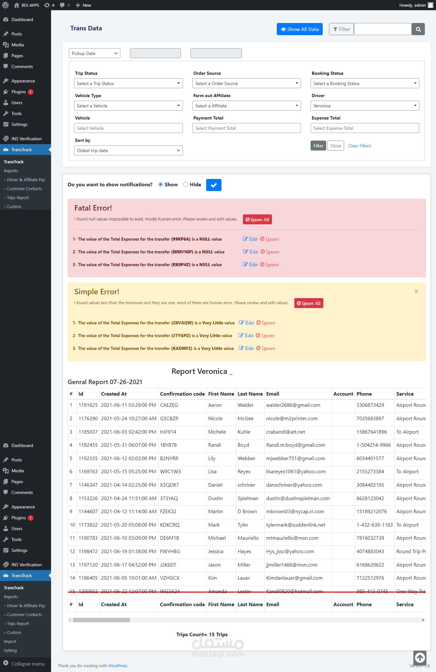Click the magnifier search button
Image resolution: width=436 pixels, height=672 pixels.
coord(418,29)
